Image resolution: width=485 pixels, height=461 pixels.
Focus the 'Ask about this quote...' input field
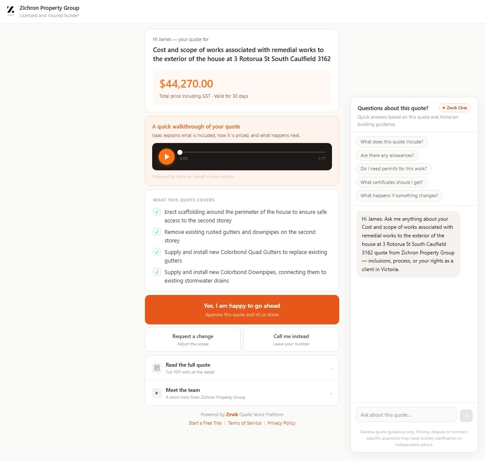(x=406, y=415)
